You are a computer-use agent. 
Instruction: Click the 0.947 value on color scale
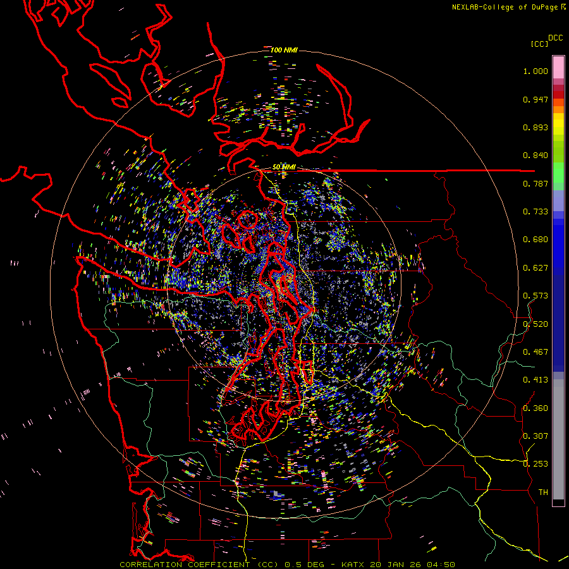(535, 99)
